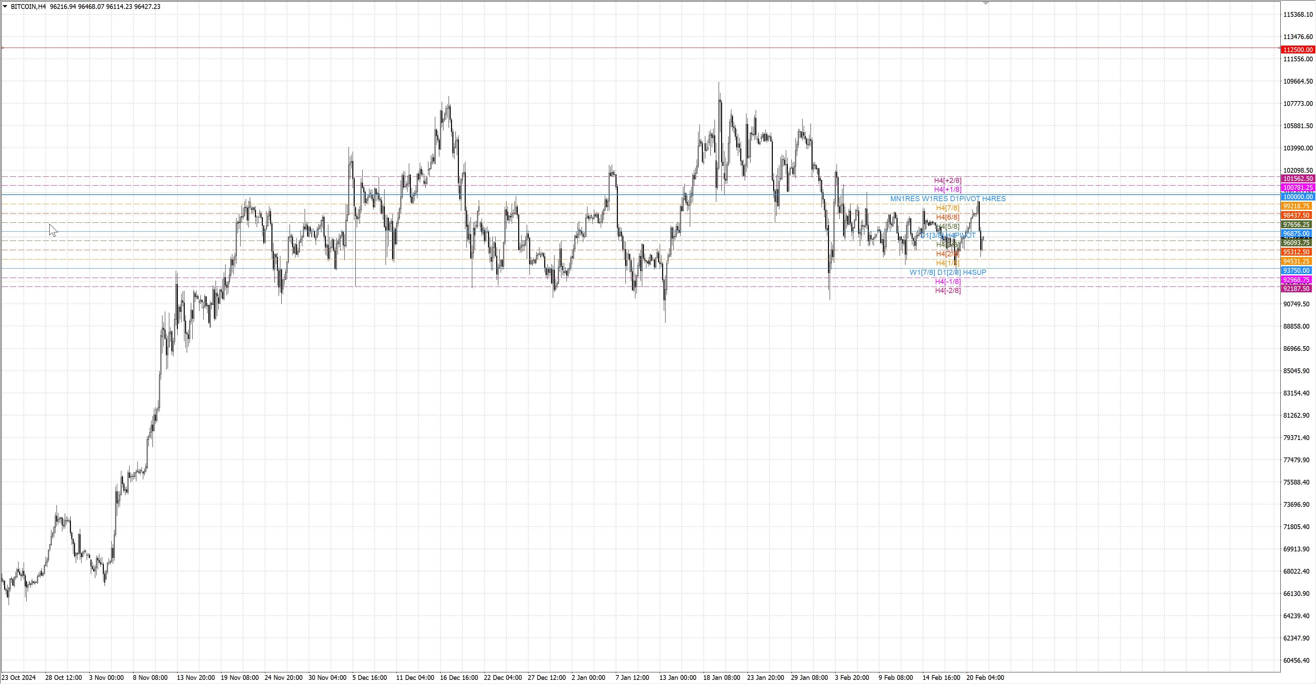The height and width of the screenshot is (684, 1316).
Task: Click the 115368.10 value on price scale
Action: pos(1297,14)
